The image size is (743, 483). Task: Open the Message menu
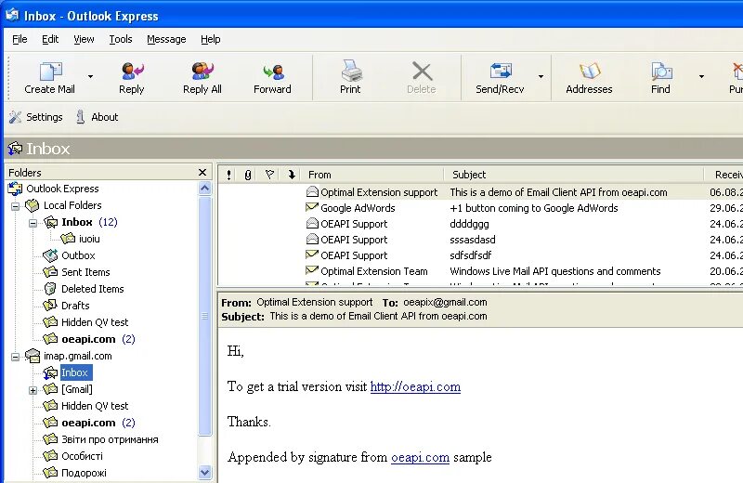coord(166,39)
